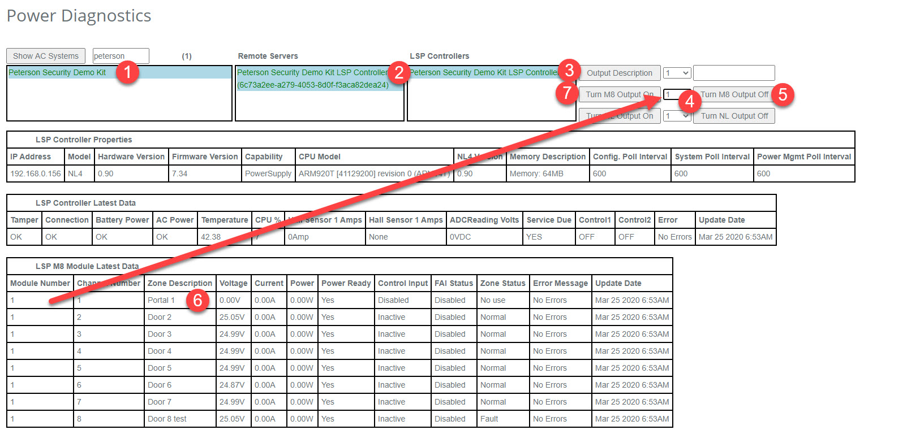This screenshot has width=907, height=434.
Task: Click the Zone Description column header
Action: [x=179, y=283]
